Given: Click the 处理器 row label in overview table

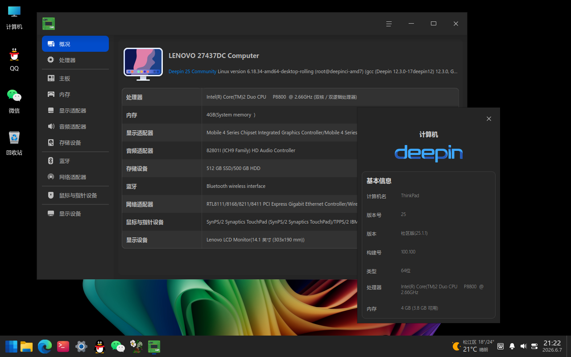Looking at the screenshot, I should [x=134, y=97].
